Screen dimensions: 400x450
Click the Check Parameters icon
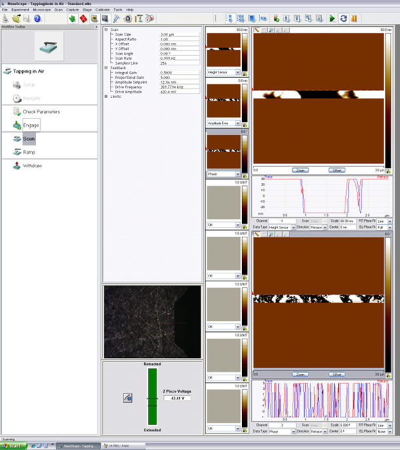(17, 111)
